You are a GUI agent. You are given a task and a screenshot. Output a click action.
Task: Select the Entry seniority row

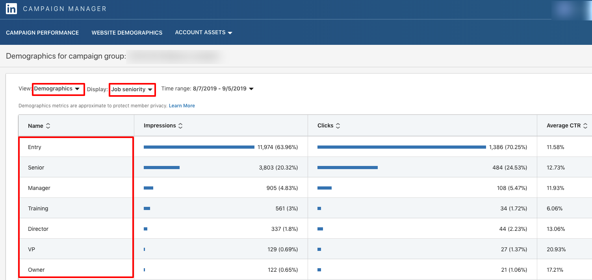coord(35,147)
